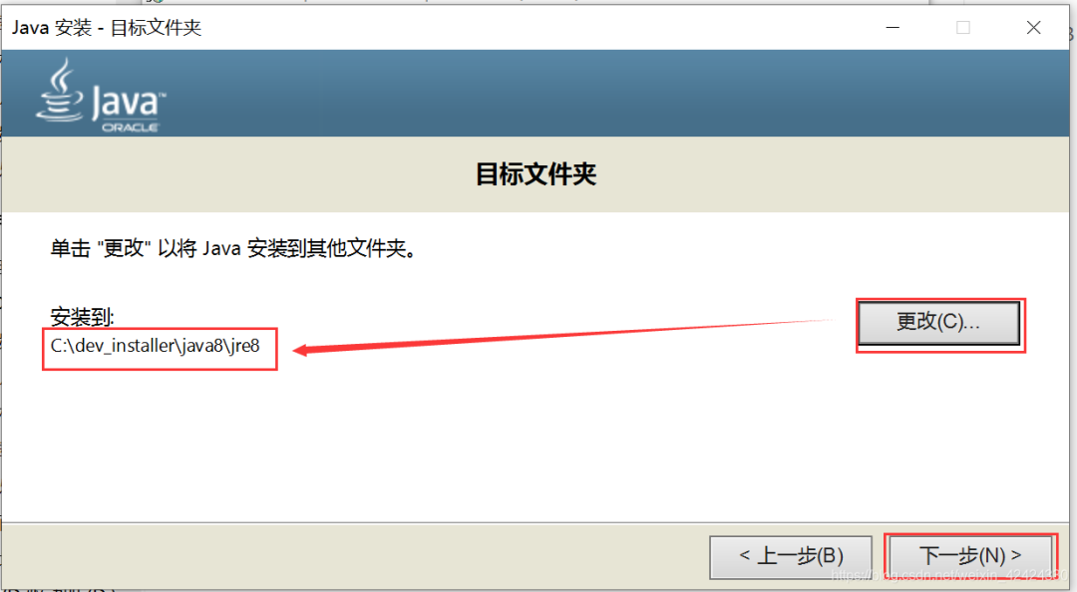This screenshot has width=1077, height=592.
Task: Click the Java wordmark in banner
Action: [x=129, y=103]
